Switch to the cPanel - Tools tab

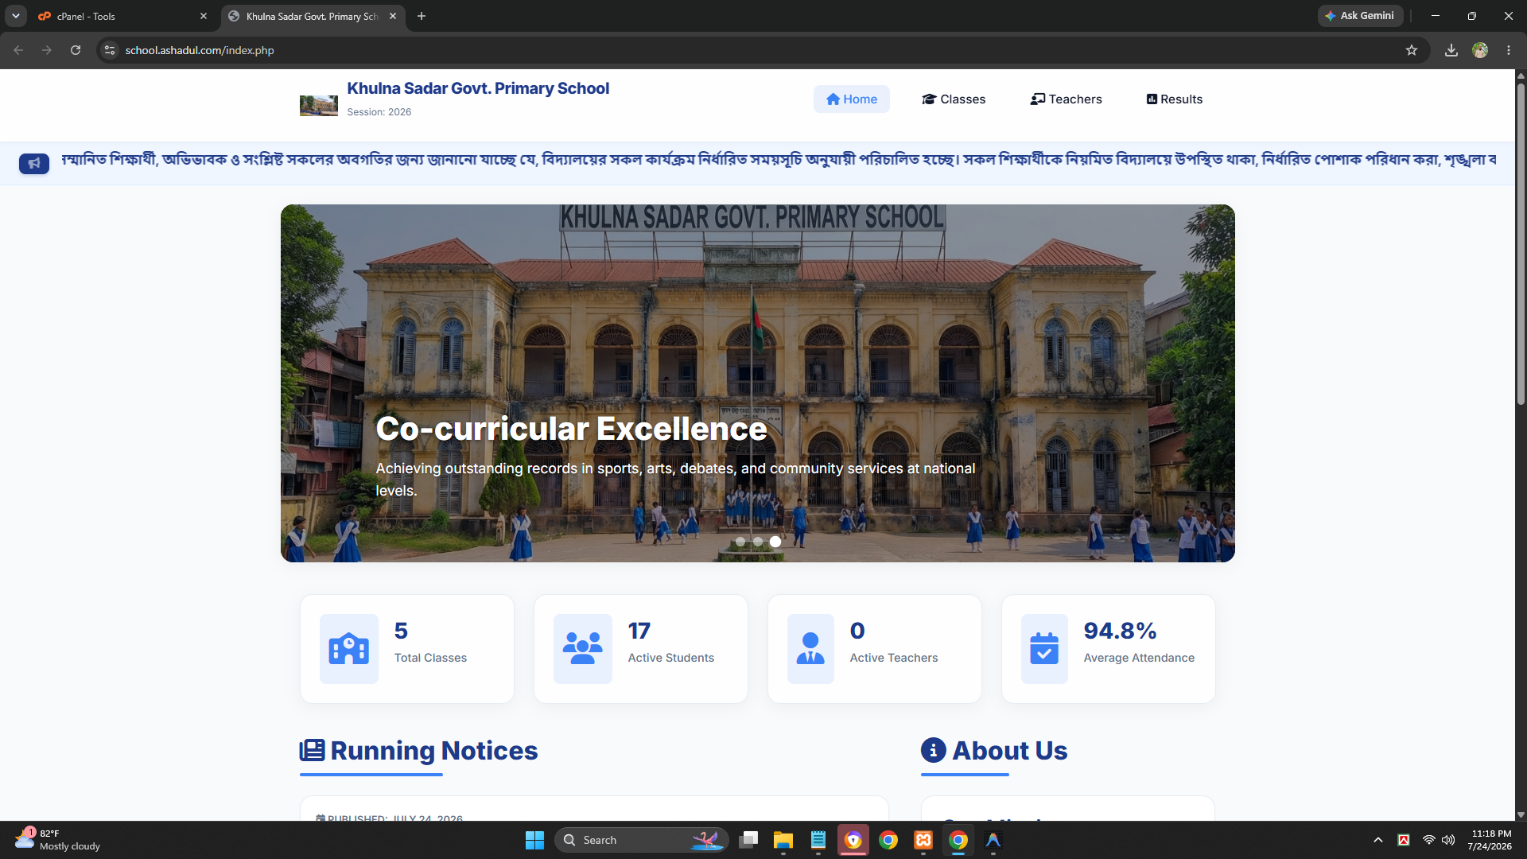pyautogui.click(x=123, y=16)
